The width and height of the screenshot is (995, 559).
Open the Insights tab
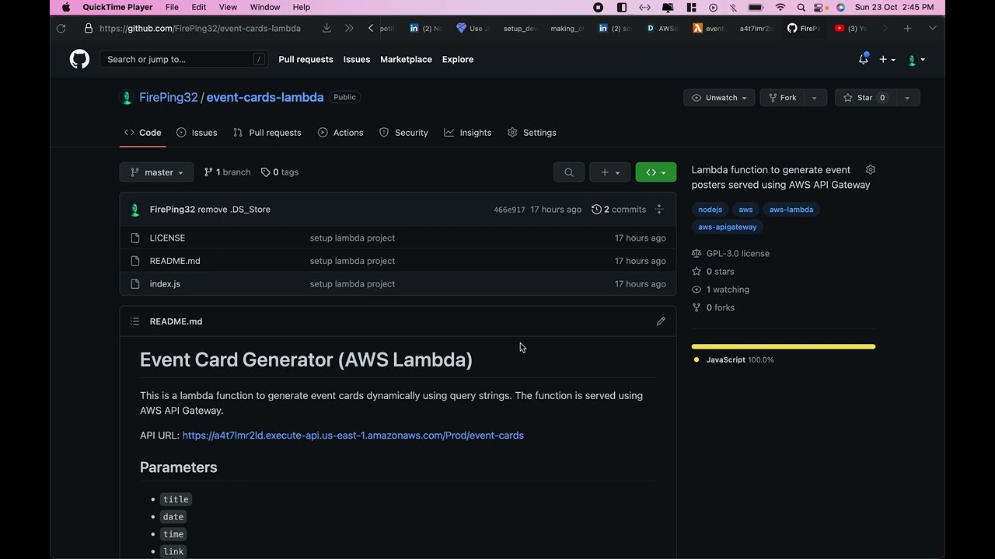[467, 133]
